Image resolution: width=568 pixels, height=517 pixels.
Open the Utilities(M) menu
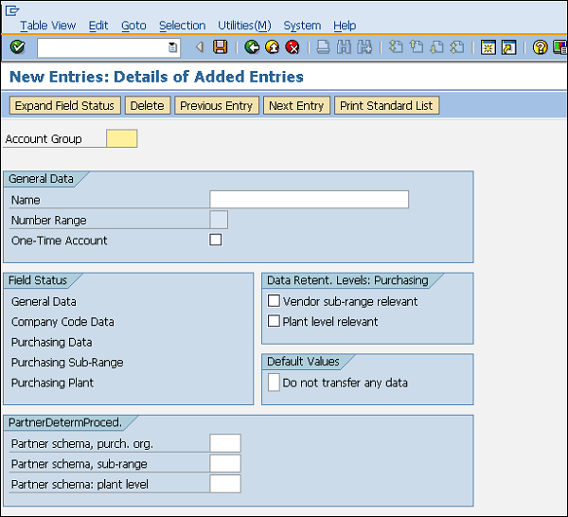(x=244, y=26)
